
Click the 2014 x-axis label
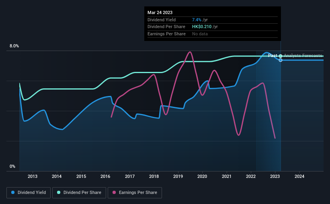coord(57,176)
